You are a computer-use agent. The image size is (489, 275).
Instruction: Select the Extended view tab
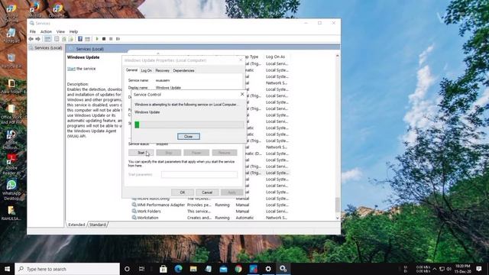pyautogui.click(x=76, y=225)
